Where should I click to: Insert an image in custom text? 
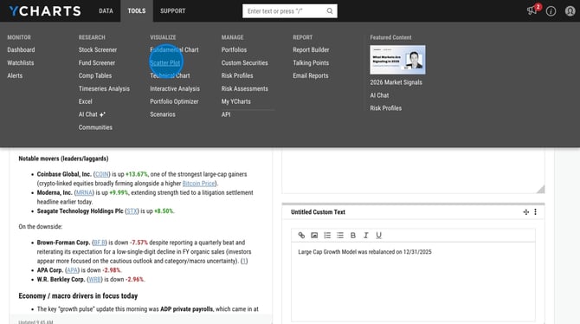(x=314, y=235)
